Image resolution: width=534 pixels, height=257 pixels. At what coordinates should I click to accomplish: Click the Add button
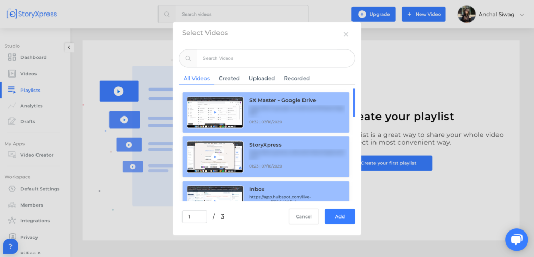(x=340, y=216)
